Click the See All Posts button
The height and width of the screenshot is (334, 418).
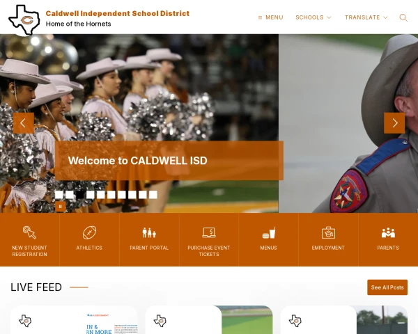pos(387,287)
